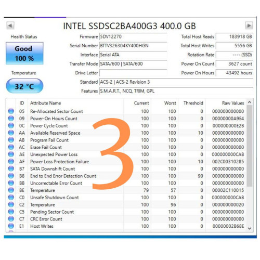Click the Serial Number field BTTV326304KY400HGN
This screenshot has height=260, width=260.
(133, 46)
